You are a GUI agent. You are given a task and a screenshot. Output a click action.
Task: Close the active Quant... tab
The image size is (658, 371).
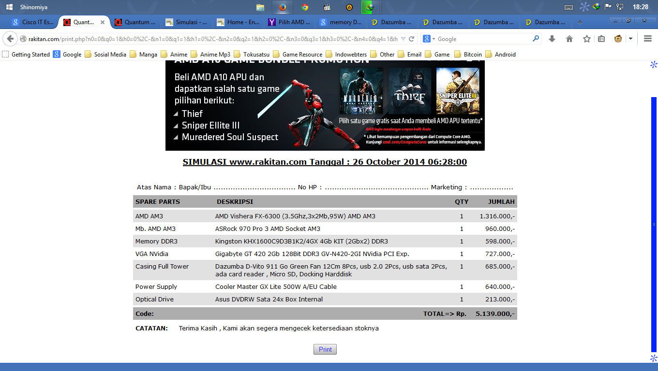[x=103, y=22]
